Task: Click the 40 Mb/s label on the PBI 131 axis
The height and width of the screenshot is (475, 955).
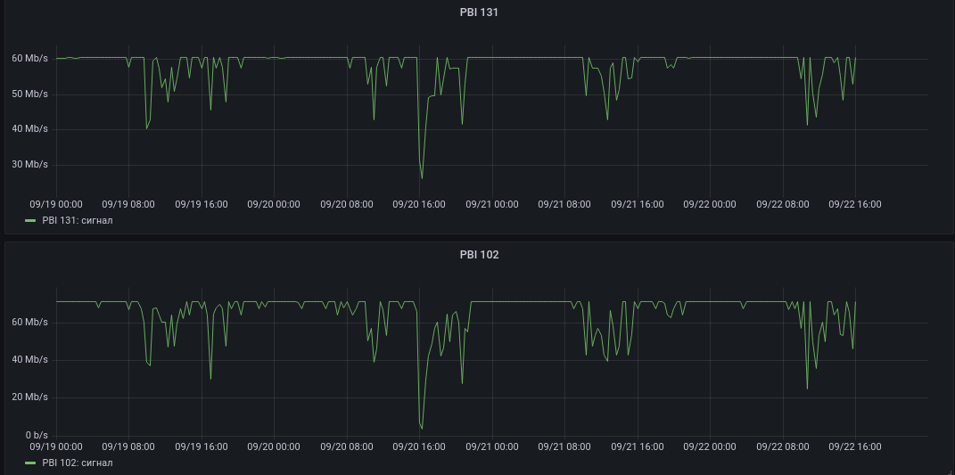Action: (29, 129)
